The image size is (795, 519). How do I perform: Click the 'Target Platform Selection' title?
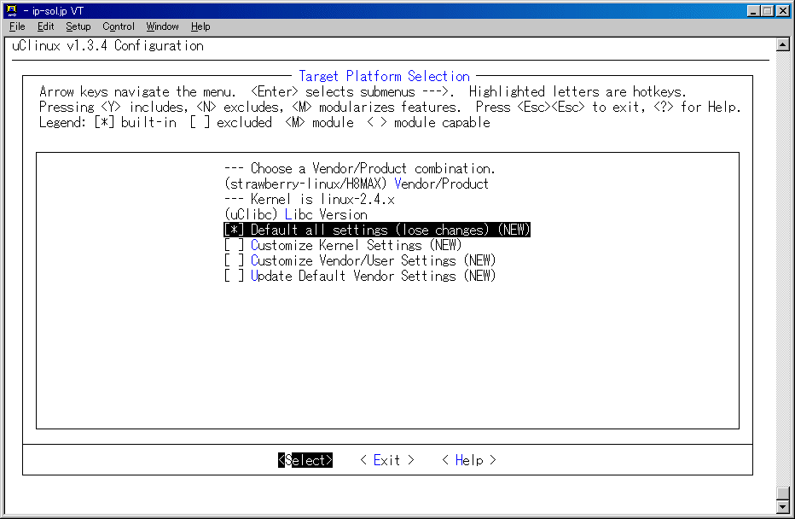[x=385, y=76]
